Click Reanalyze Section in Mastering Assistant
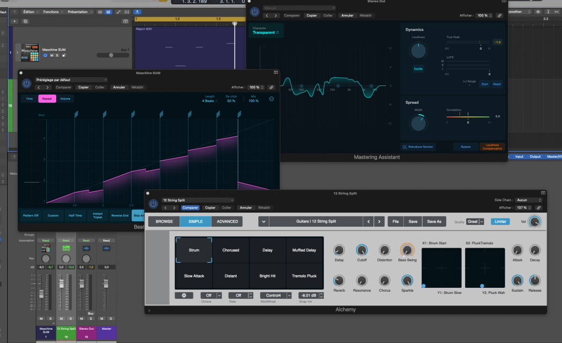 [418, 147]
